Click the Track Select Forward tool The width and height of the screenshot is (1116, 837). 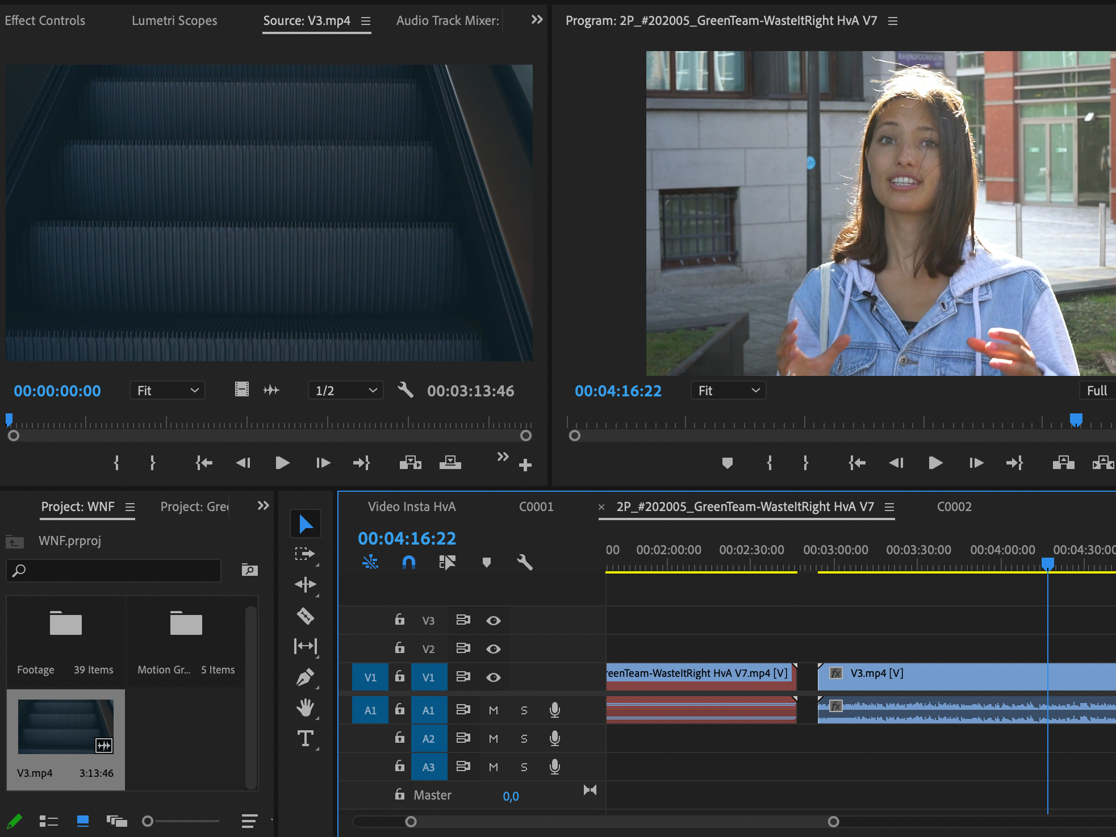coord(306,554)
